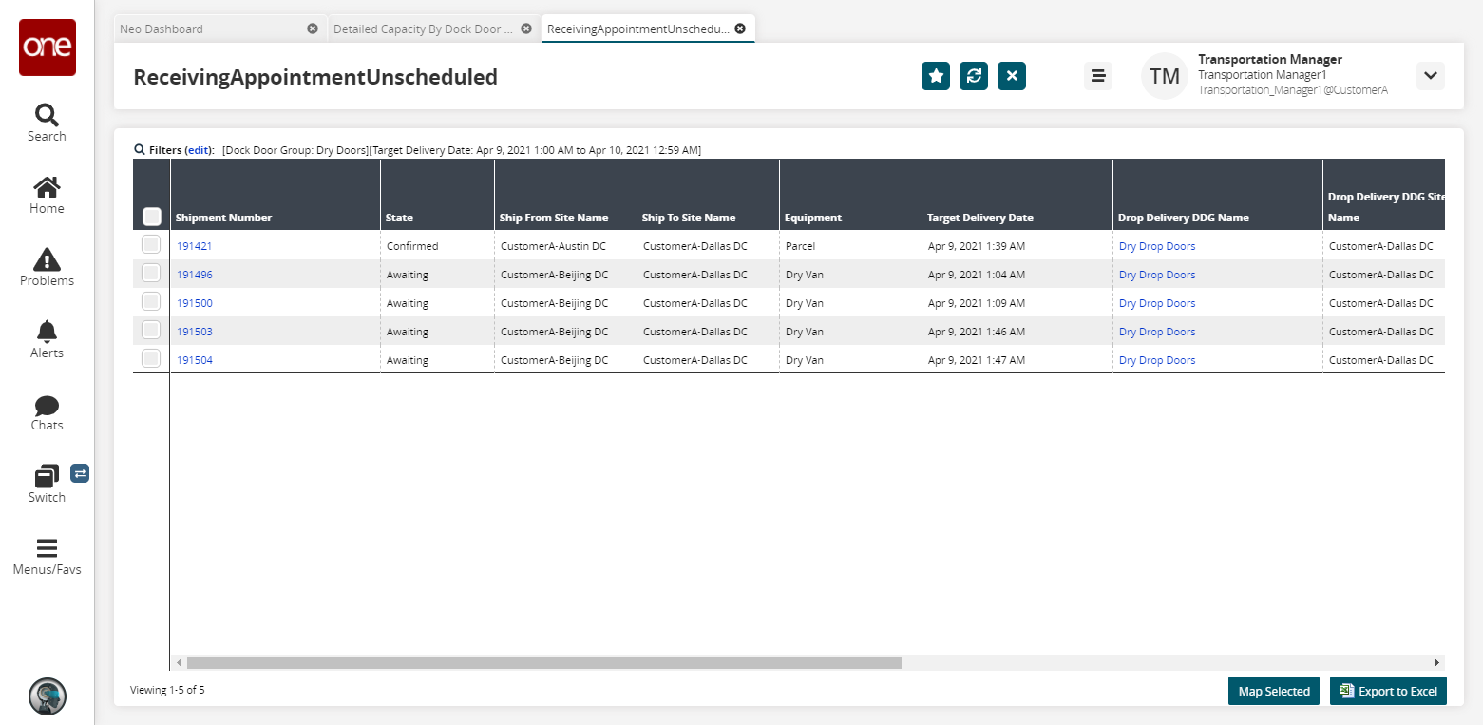The width and height of the screenshot is (1483, 725).
Task: Close the report with the X icon
Action: 1012,76
